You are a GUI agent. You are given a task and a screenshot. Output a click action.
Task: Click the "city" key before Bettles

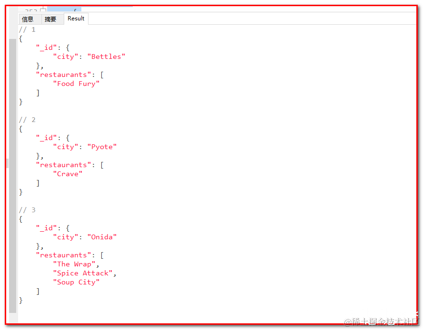66,57
